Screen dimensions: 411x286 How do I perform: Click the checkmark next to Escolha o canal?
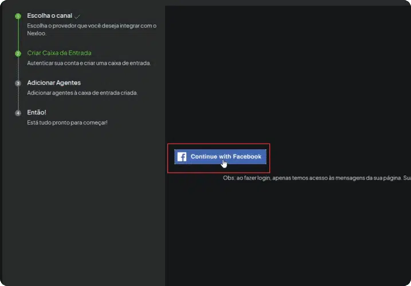point(77,17)
